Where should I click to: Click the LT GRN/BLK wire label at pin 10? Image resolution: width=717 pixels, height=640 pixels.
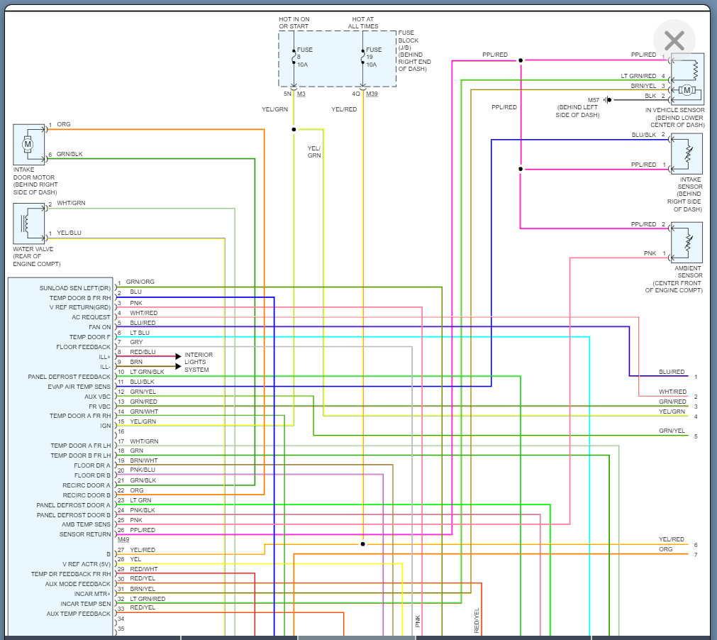click(x=147, y=372)
